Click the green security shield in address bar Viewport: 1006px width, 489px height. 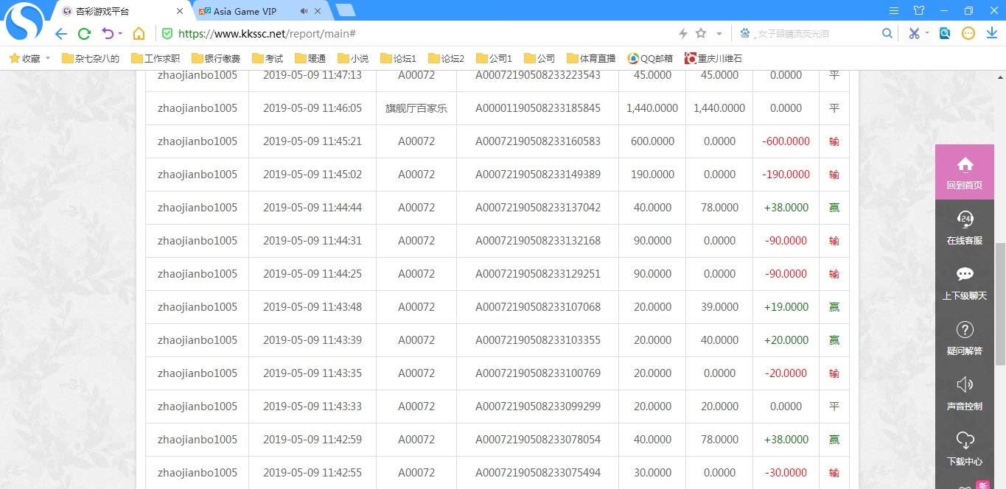click(x=167, y=34)
